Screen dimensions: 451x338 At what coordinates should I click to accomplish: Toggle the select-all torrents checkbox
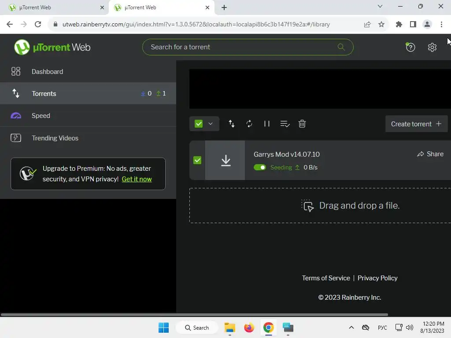point(199,124)
